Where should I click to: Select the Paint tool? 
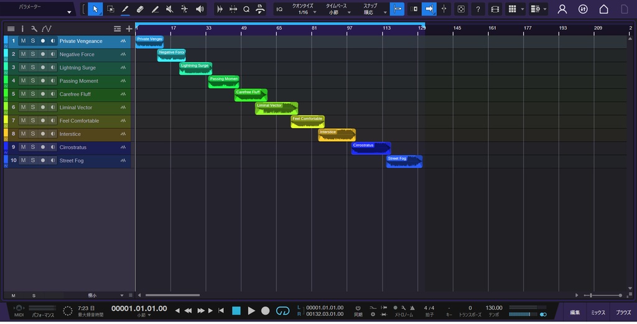pyautogui.click(x=155, y=9)
